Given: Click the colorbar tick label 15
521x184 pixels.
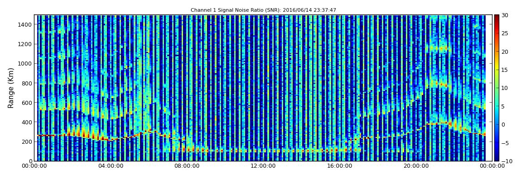Looking at the screenshot, I should 505,70.
